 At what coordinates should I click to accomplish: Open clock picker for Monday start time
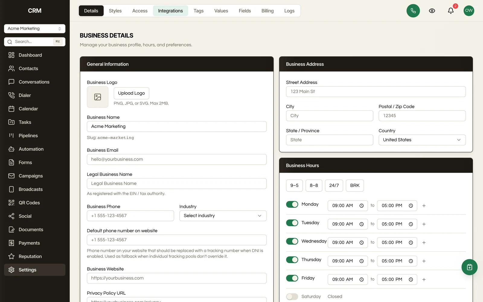[x=361, y=206]
